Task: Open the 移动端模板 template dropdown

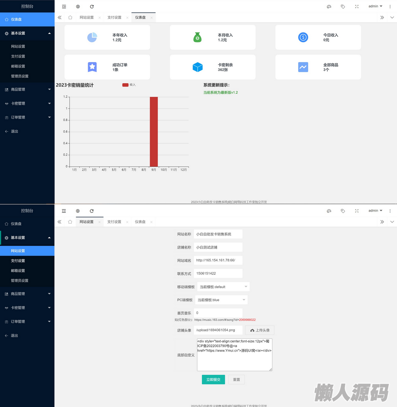Action: point(223,287)
